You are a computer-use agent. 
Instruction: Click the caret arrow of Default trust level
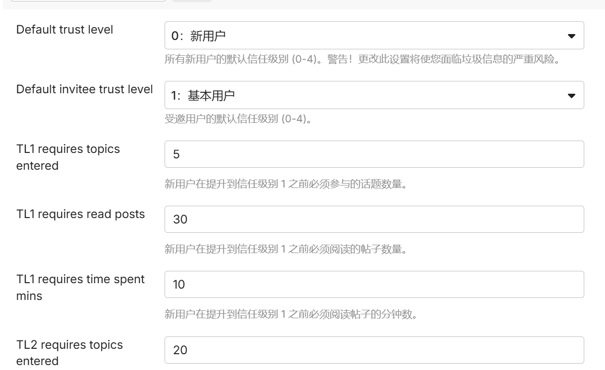click(x=571, y=36)
